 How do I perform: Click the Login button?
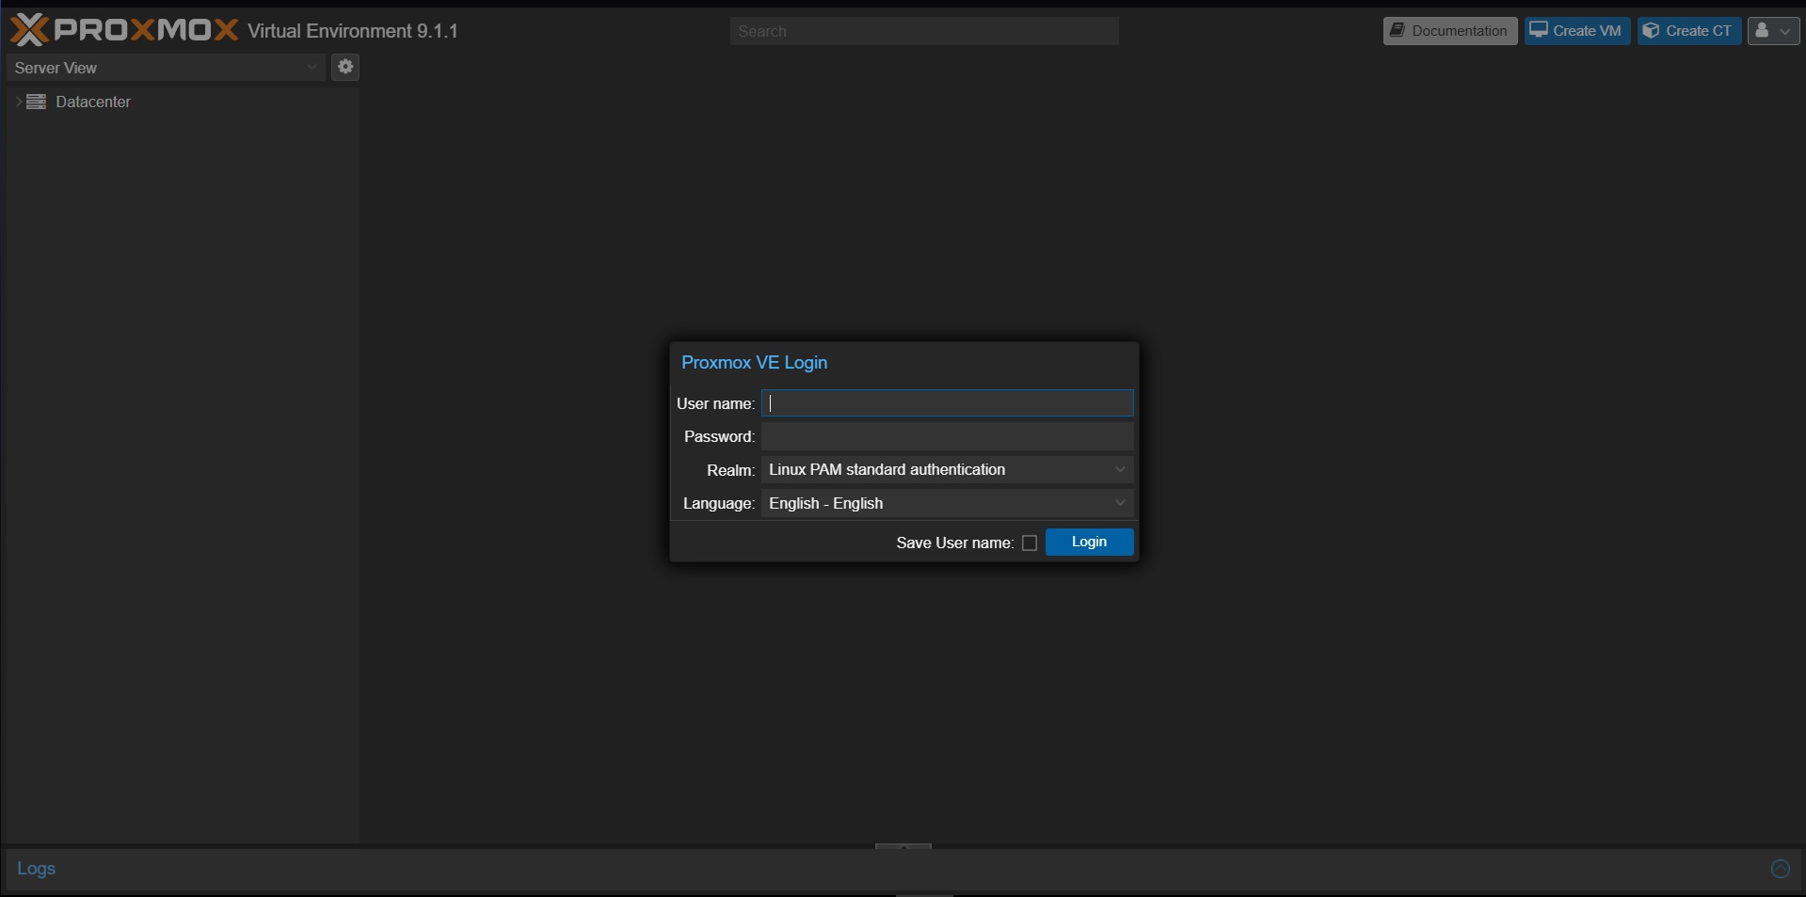coord(1089,542)
